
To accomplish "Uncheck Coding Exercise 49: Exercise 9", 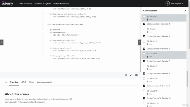I will (144, 86).
